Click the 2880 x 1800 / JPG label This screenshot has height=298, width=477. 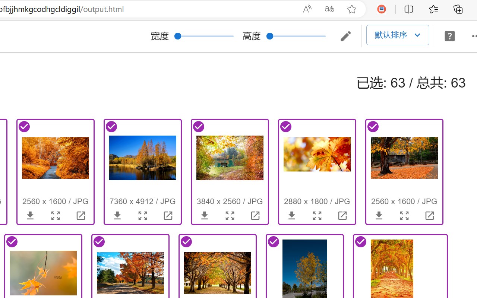[x=317, y=202]
